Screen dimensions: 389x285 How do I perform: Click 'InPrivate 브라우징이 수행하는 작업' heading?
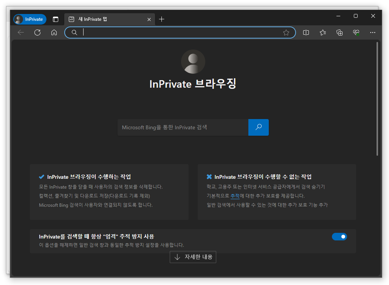(89, 177)
